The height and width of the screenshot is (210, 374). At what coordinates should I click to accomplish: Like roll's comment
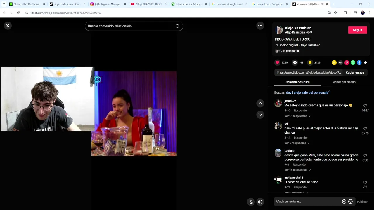point(365,129)
